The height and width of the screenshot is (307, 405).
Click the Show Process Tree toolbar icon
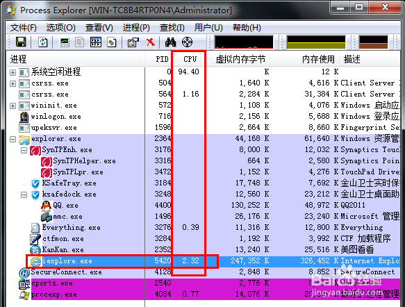click(x=80, y=42)
